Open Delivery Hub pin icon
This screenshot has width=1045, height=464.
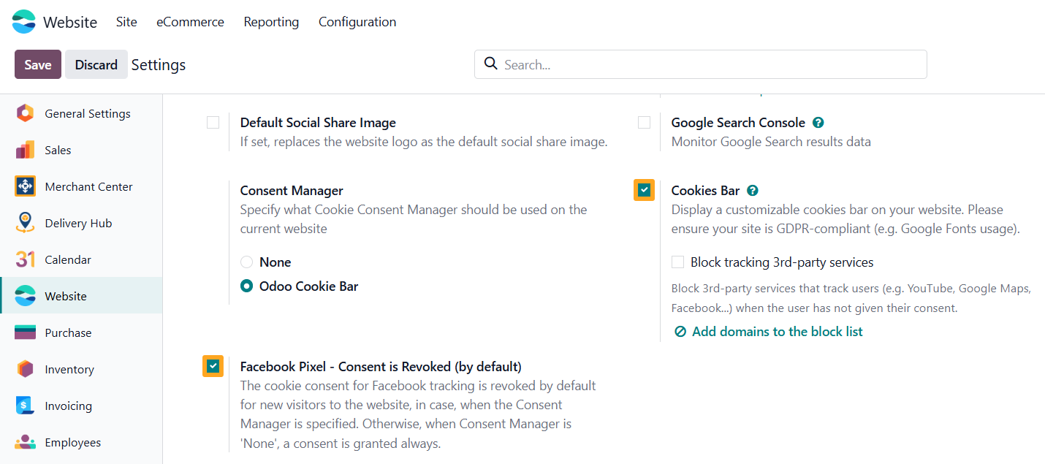click(25, 223)
